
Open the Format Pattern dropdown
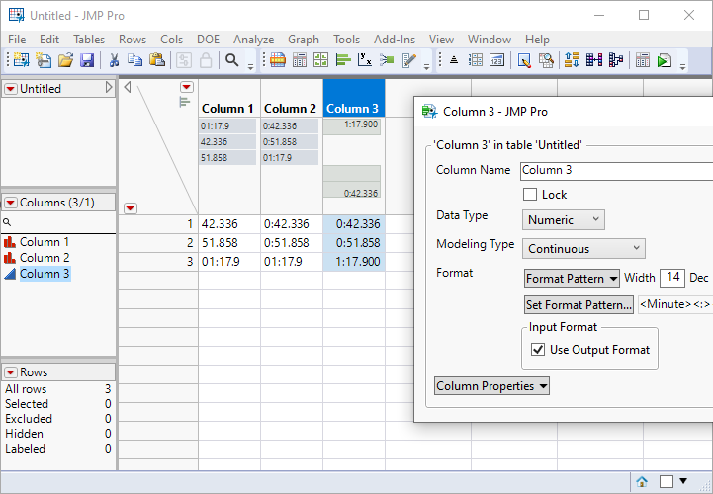coord(572,279)
